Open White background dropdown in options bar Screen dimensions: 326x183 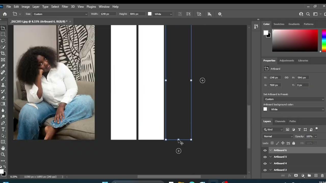tap(163, 14)
